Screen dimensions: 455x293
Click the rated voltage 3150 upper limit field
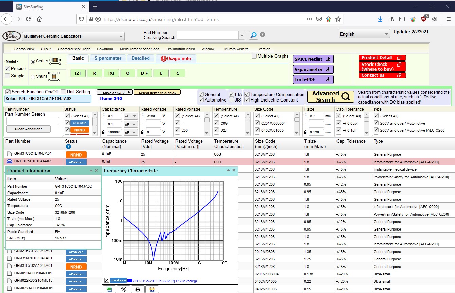(x=153, y=116)
